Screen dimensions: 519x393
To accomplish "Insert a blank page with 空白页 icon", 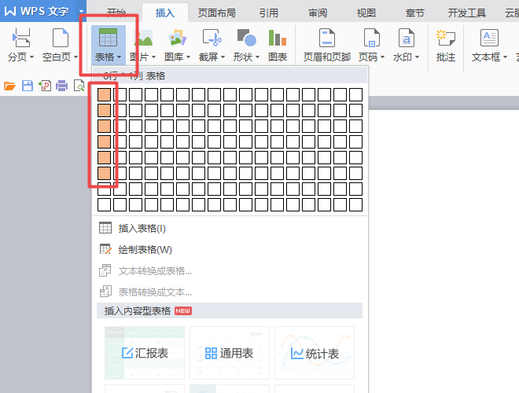I will coord(61,38).
